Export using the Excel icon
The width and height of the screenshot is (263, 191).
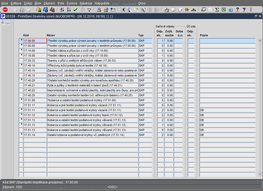coord(224,10)
